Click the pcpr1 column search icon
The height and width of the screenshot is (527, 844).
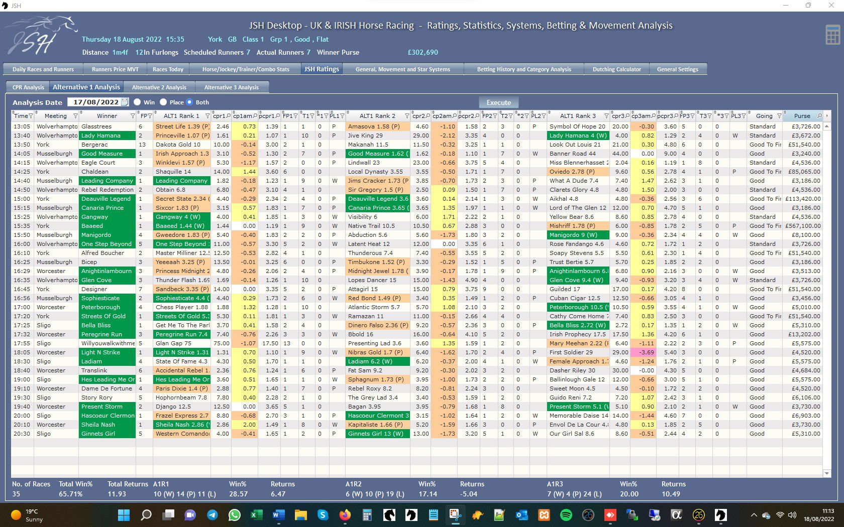coord(278,116)
